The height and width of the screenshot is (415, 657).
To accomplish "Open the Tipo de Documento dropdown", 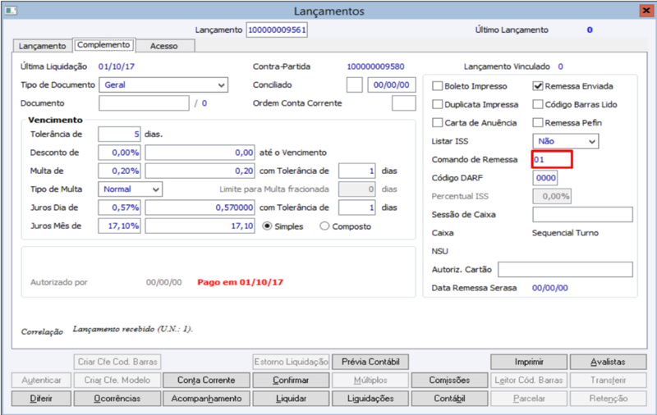I will pos(163,85).
